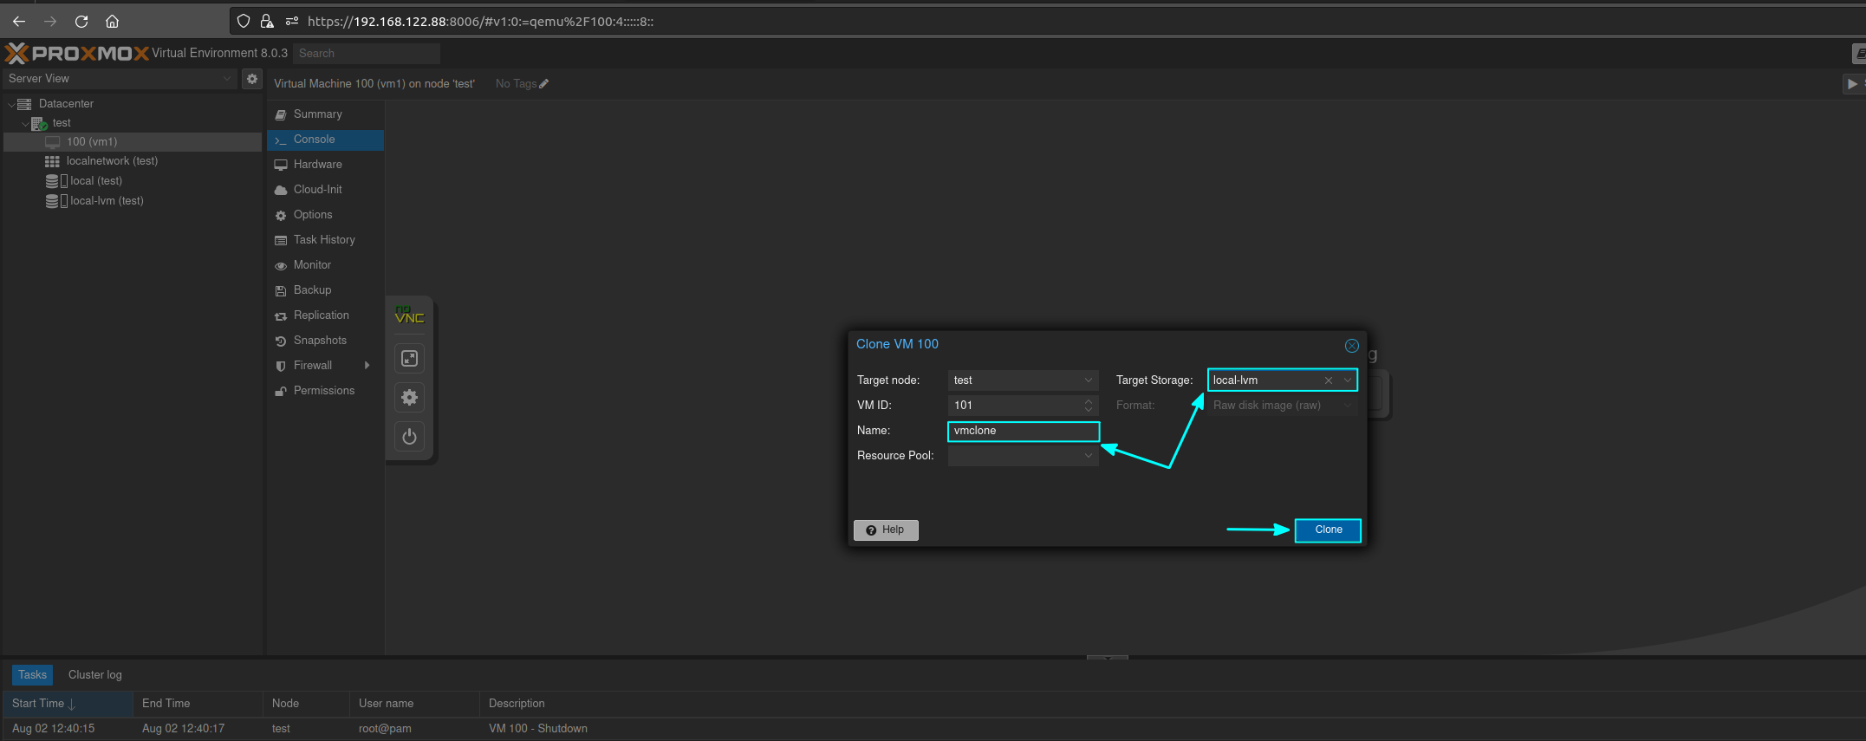Edit tags with the pencil icon

click(544, 84)
